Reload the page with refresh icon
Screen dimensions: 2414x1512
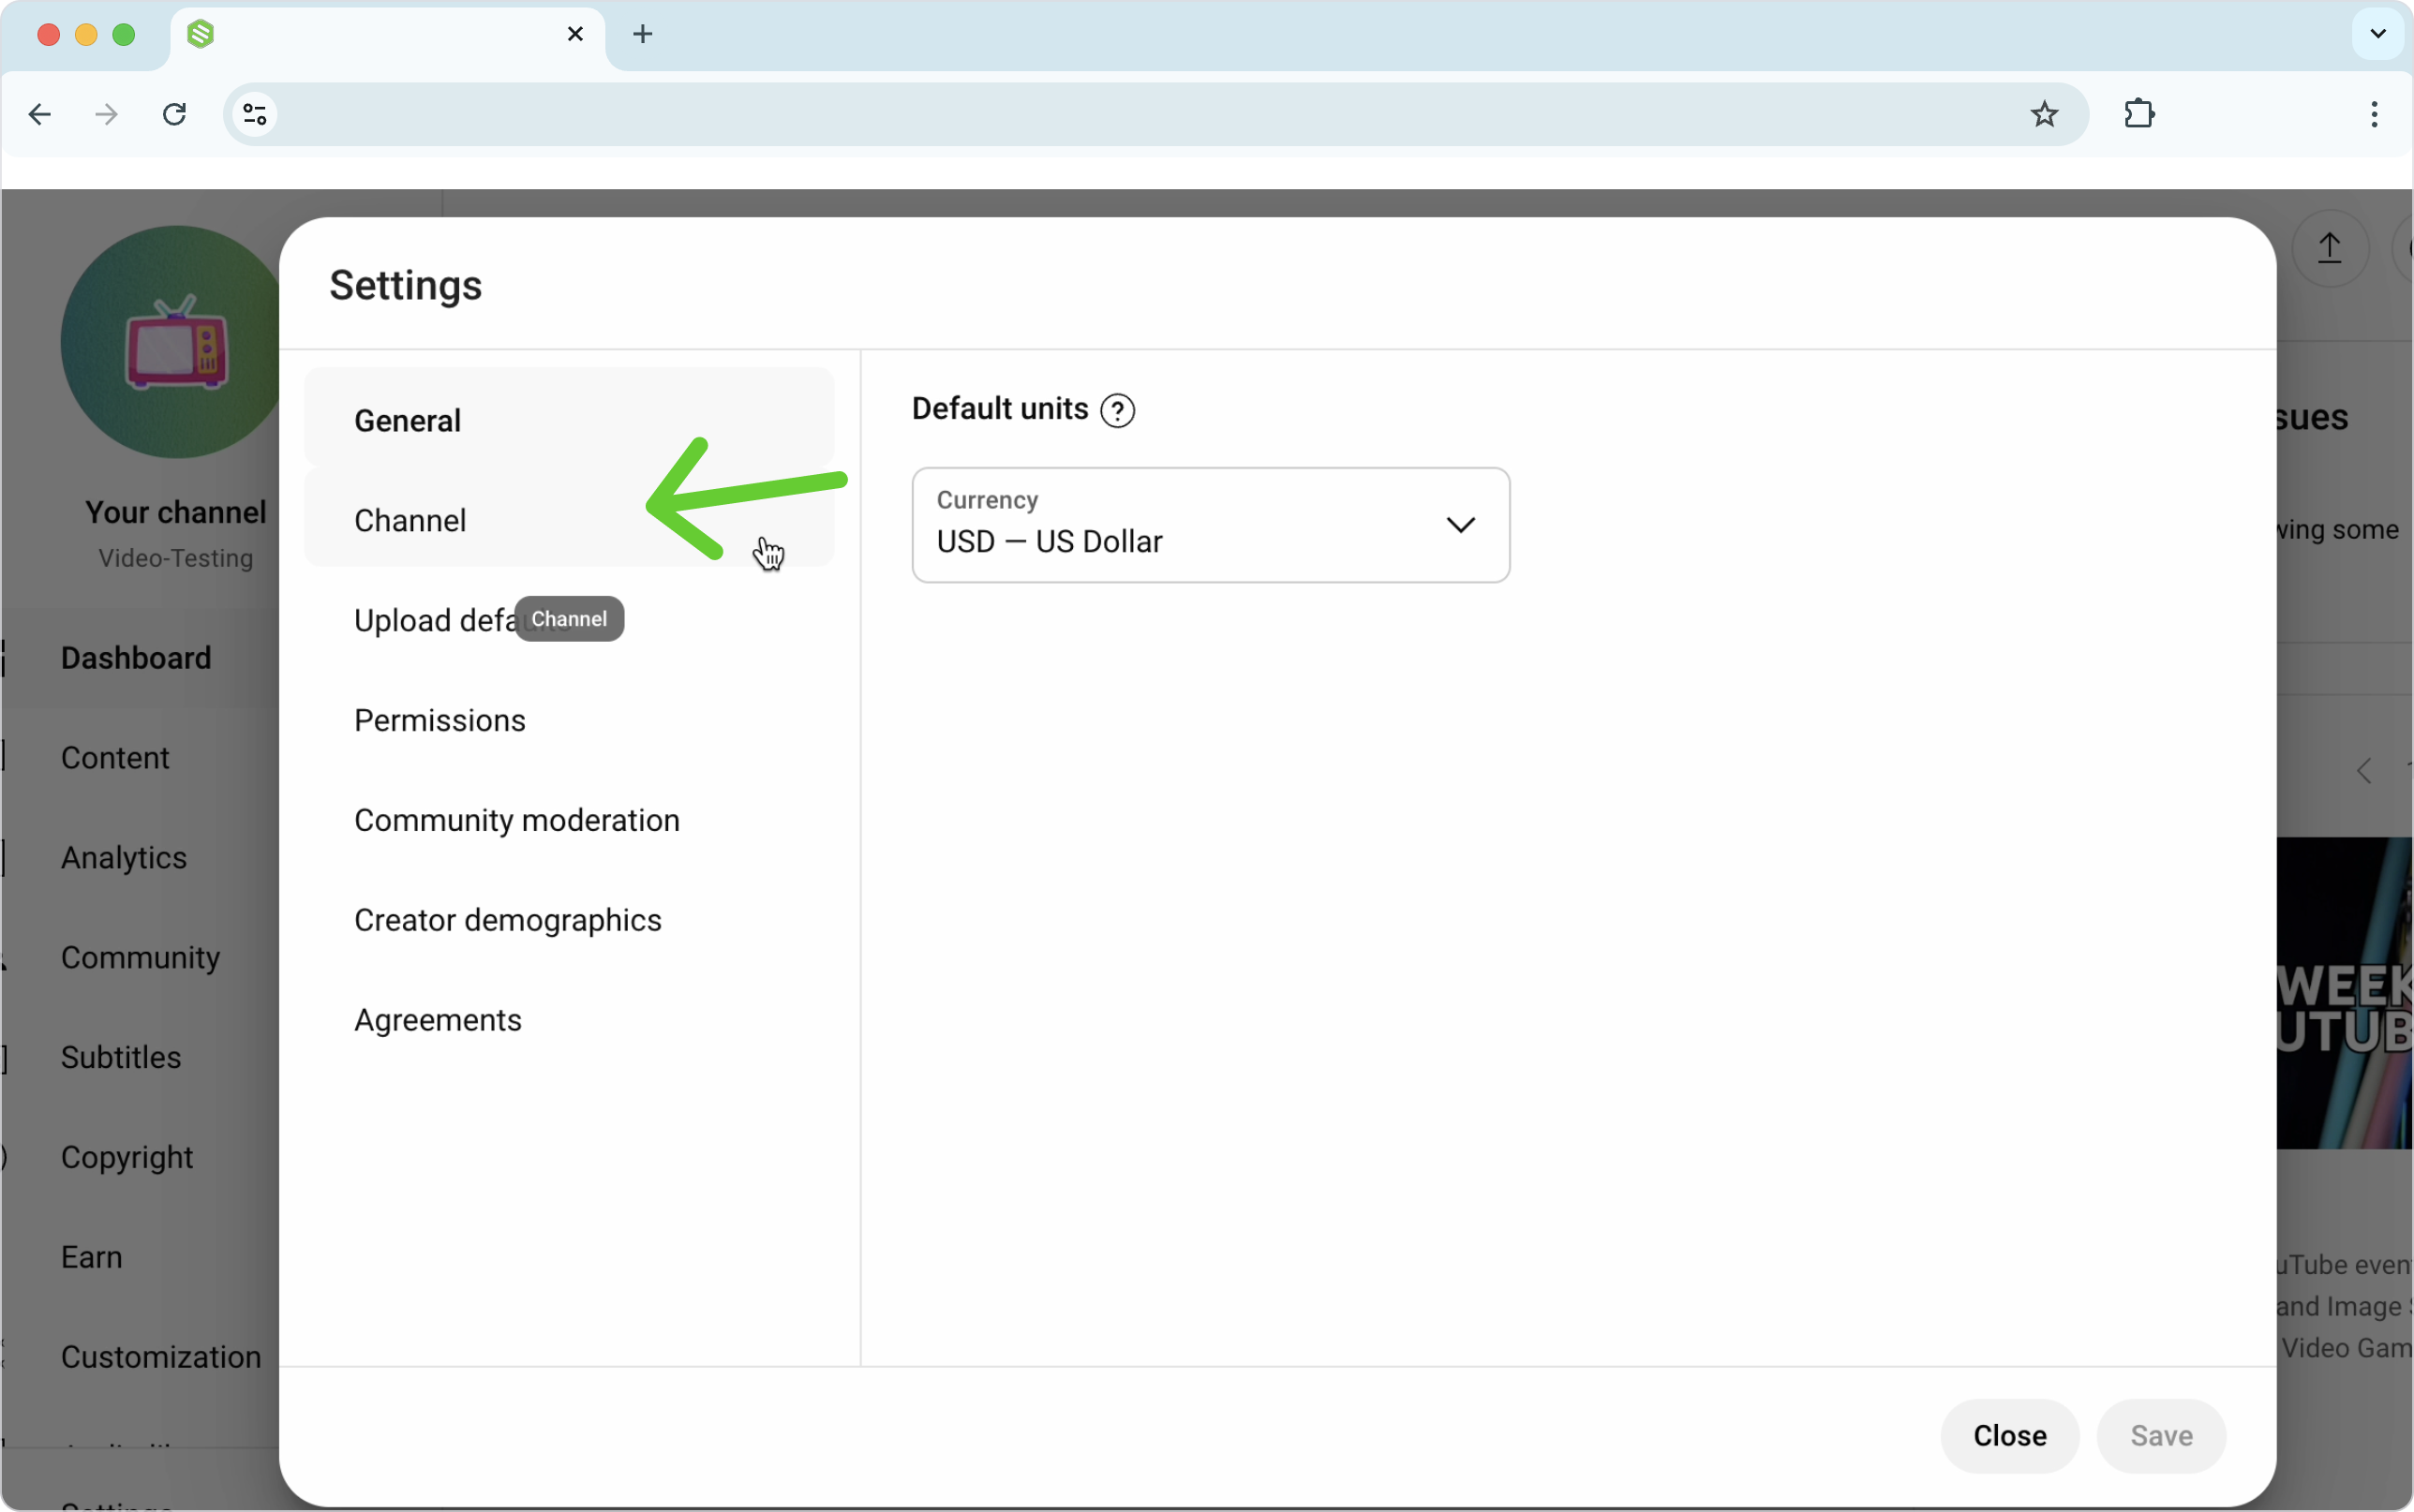(x=175, y=114)
